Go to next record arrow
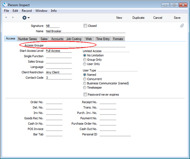This screenshot has width=190, height=159. coord(13,17)
